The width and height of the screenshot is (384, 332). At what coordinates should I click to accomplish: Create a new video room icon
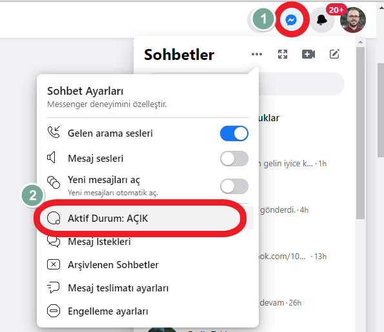(x=308, y=54)
